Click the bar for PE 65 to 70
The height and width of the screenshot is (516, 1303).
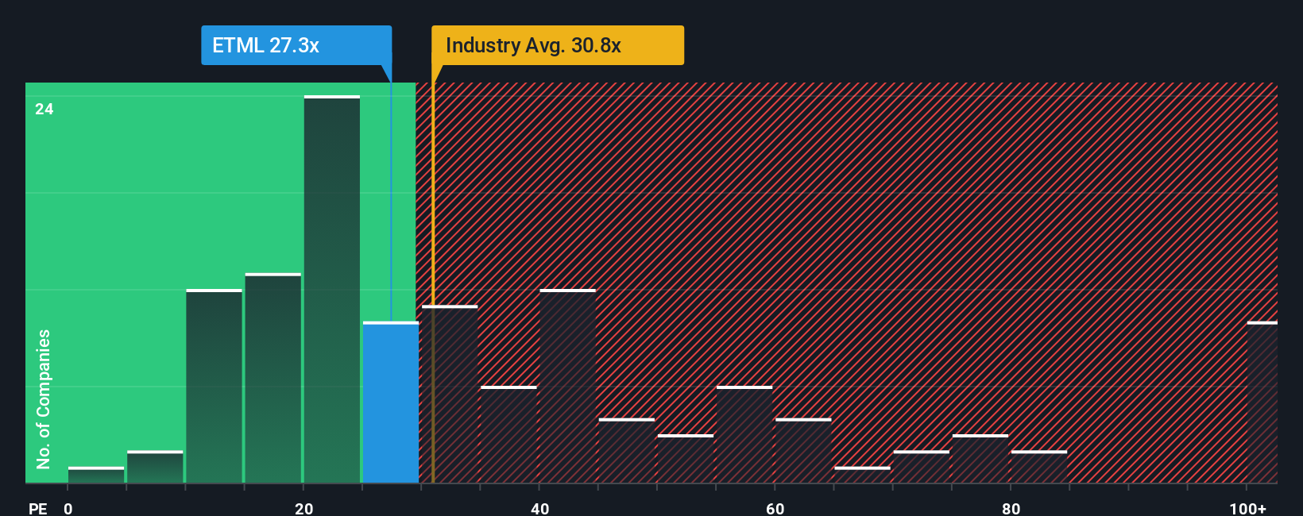863,476
